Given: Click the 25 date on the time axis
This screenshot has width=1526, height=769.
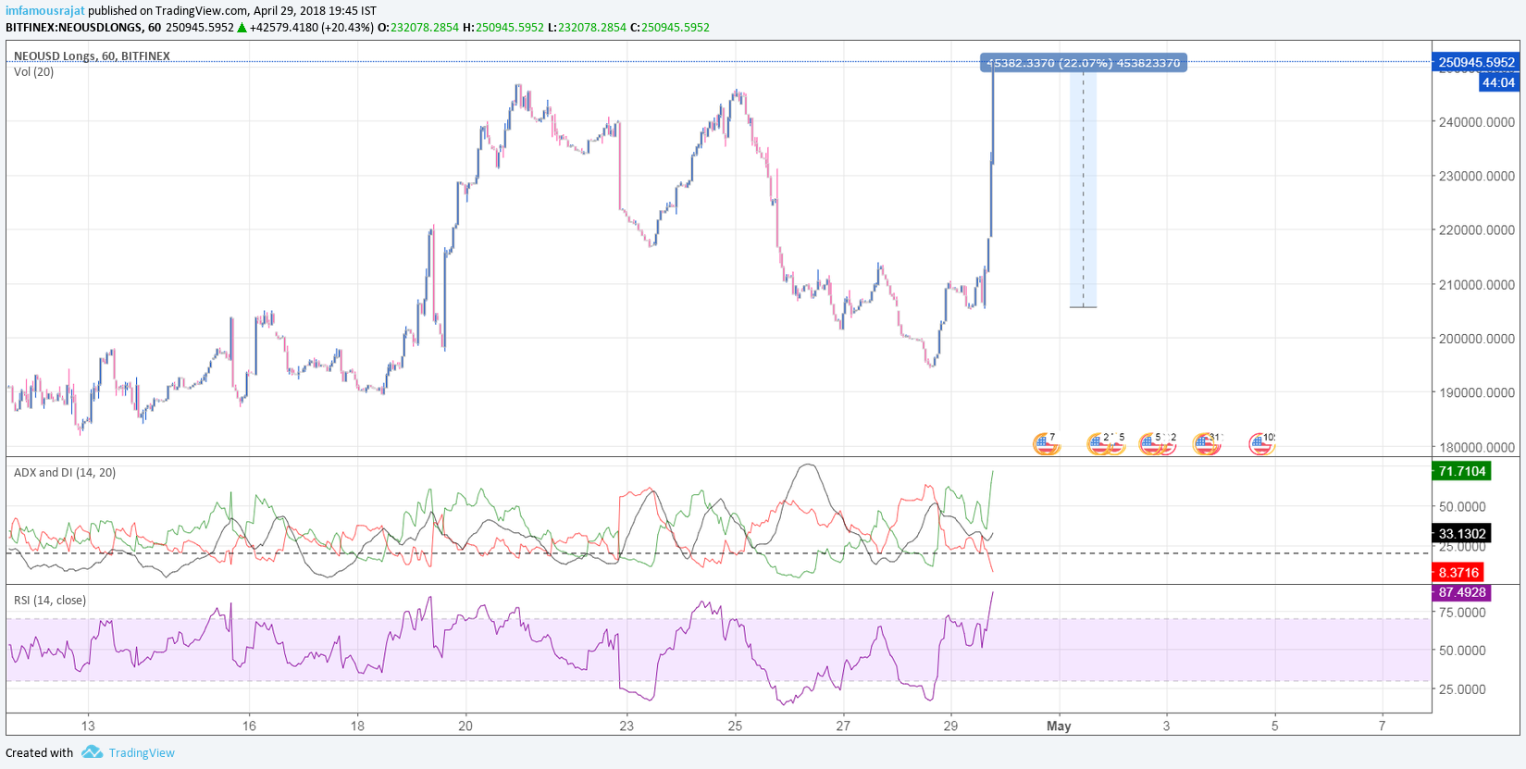Looking at the screenshot, I should tap(735, 726).
